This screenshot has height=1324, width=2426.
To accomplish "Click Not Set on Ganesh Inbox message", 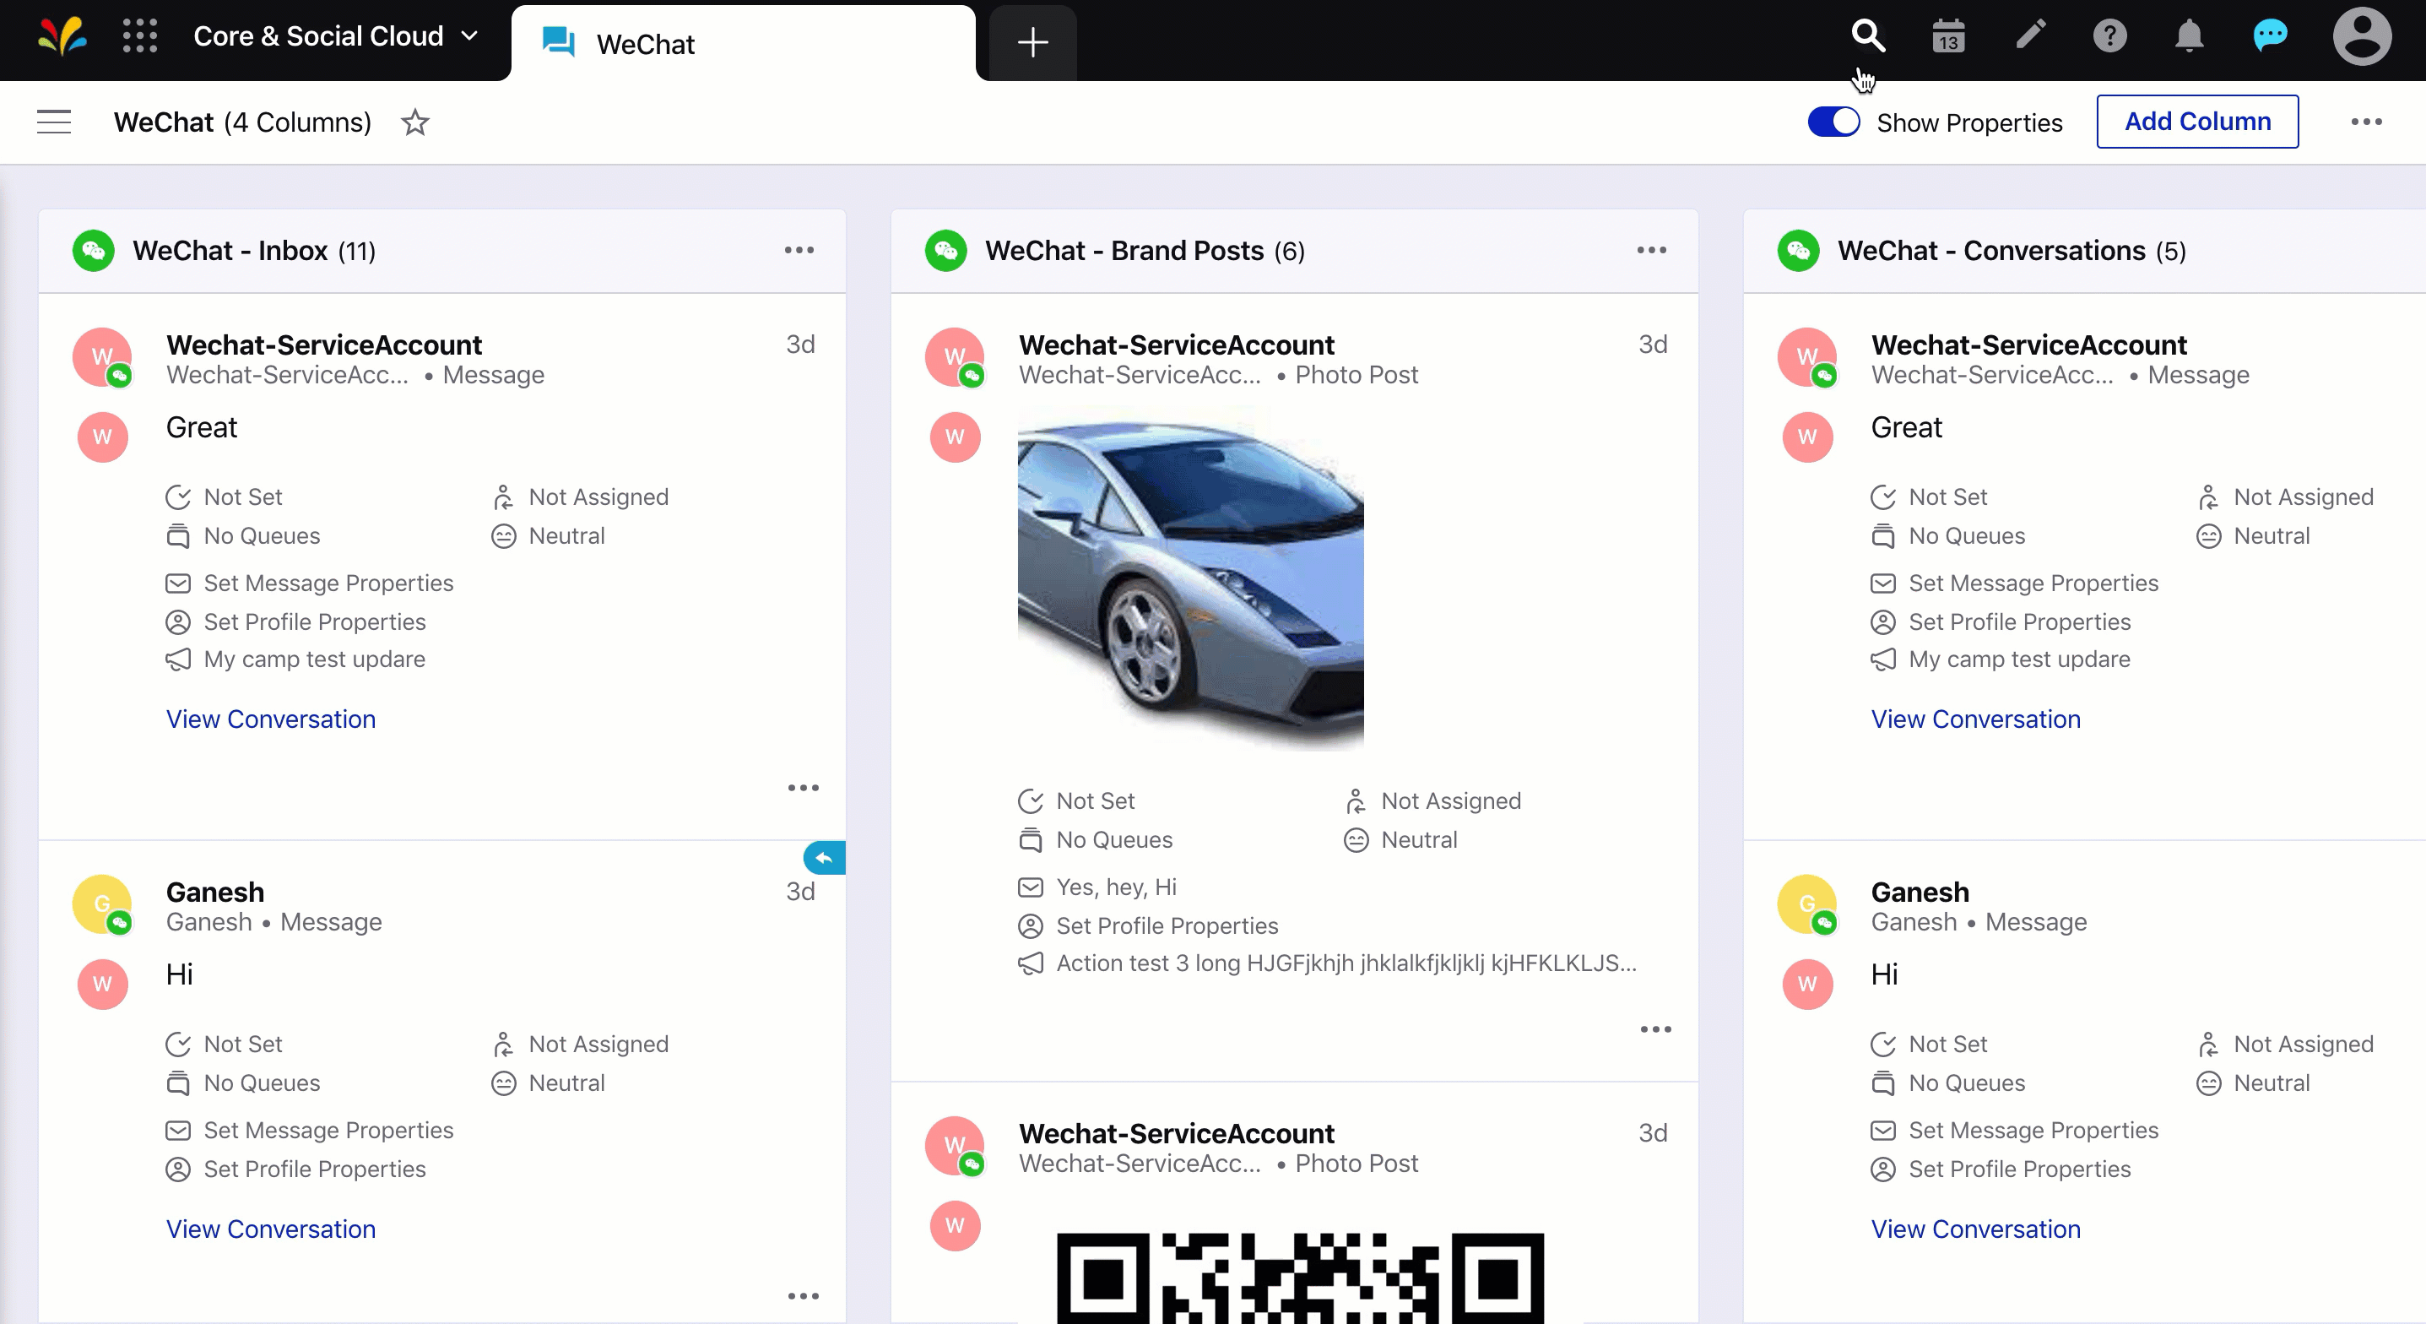I will point(225,1045).
